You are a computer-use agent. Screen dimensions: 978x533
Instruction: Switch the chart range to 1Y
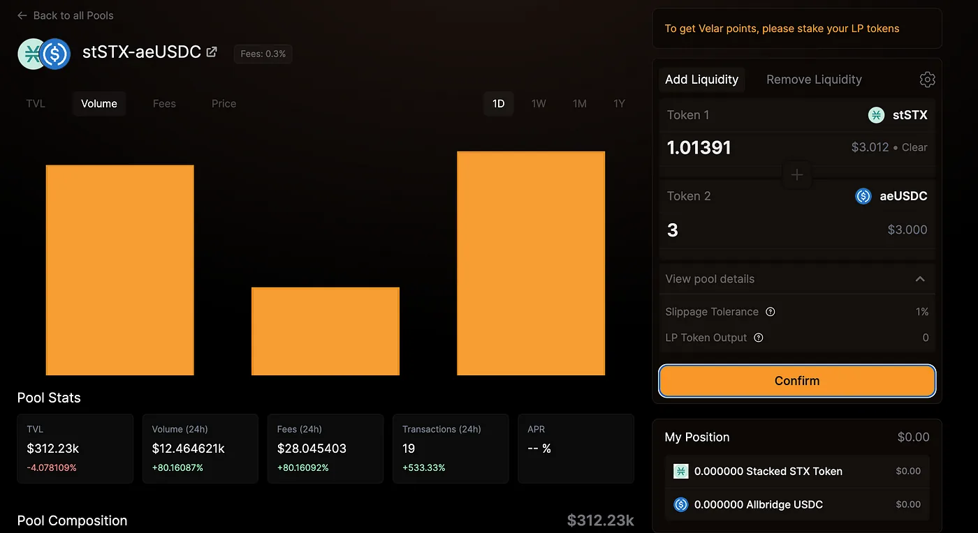pos(619,104)
